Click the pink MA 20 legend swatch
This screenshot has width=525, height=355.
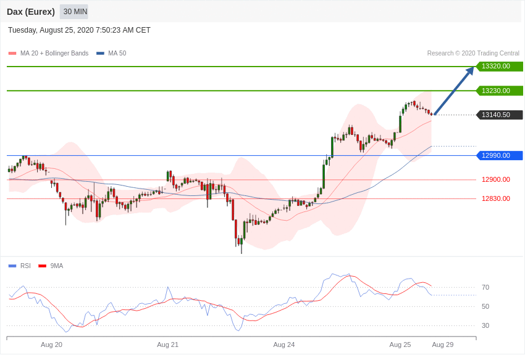click(12, 54)
